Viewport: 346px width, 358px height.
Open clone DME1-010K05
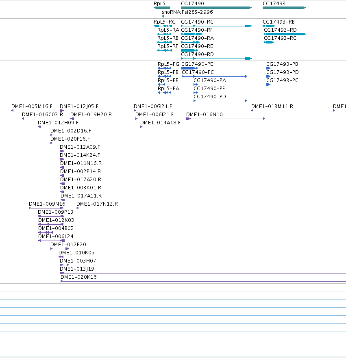tap(76, 252)
